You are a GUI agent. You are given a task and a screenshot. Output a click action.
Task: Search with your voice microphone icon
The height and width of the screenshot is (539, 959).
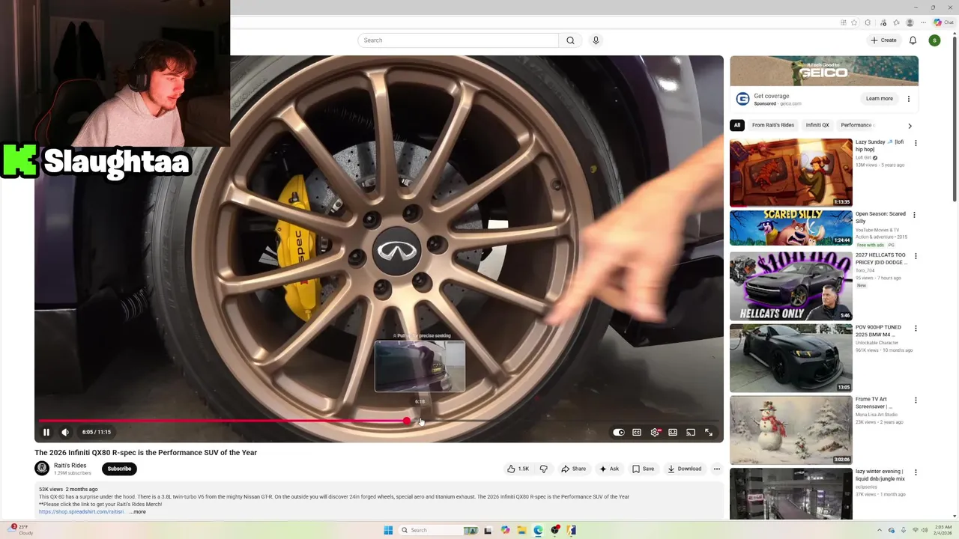click(x=596, y=40)
